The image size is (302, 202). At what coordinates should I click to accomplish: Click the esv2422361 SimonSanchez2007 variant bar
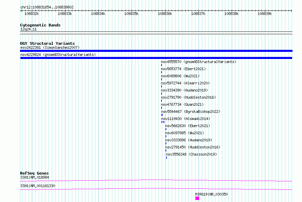(156, 51)
